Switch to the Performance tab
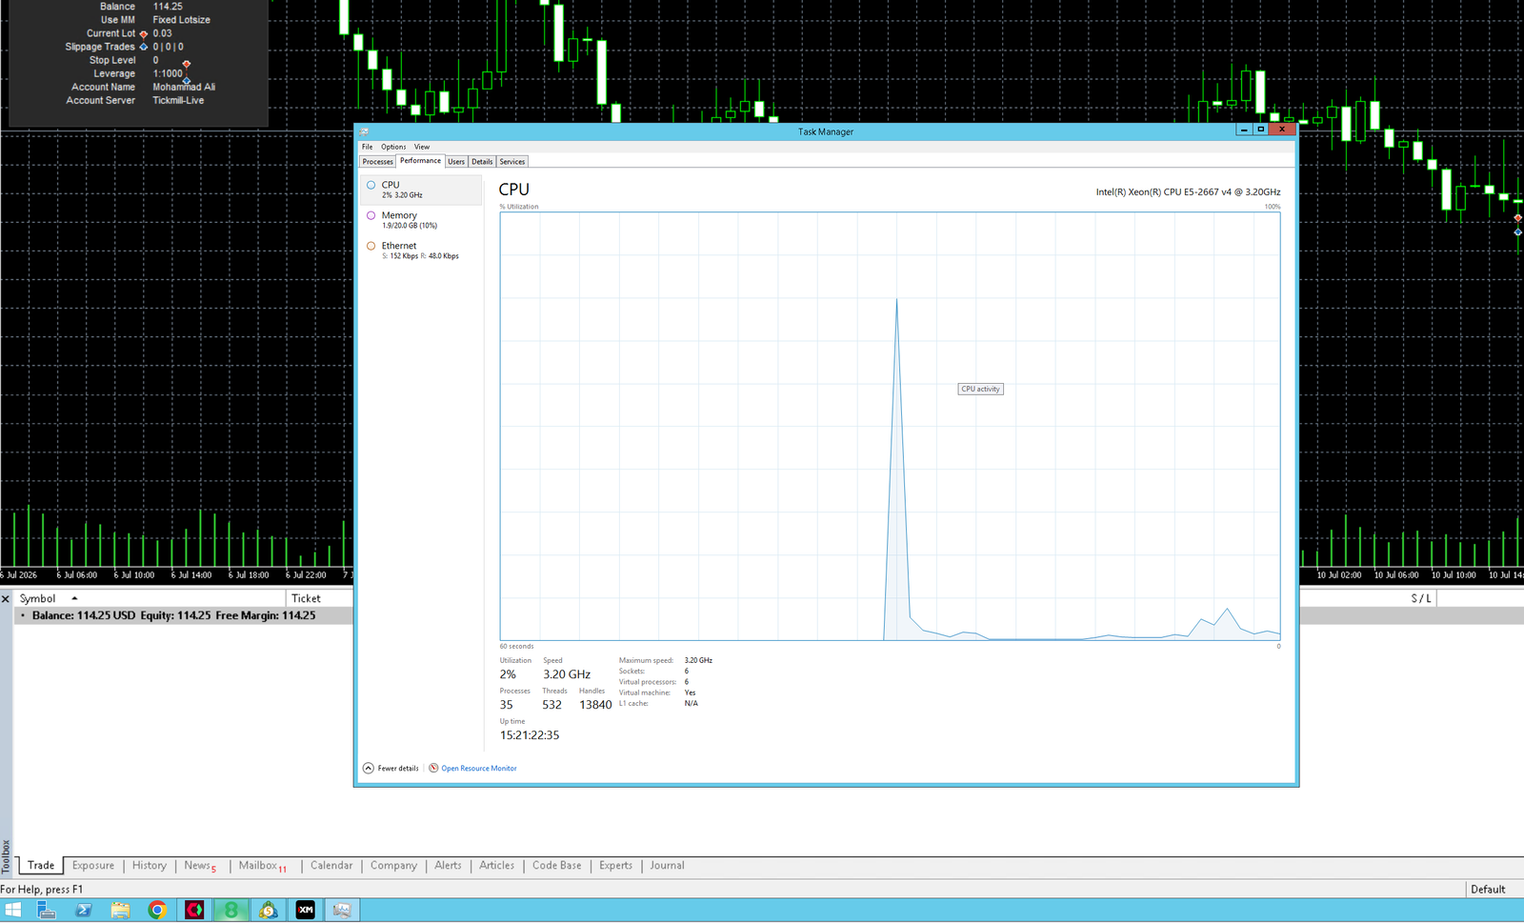Screen dimensions: 1524x923 coord(420,161)
